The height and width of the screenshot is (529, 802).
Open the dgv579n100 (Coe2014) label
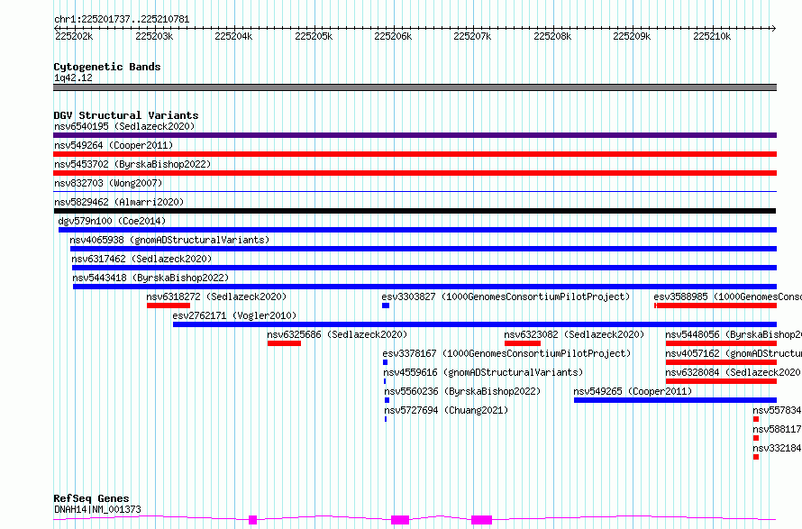click(x=112, y=221)
